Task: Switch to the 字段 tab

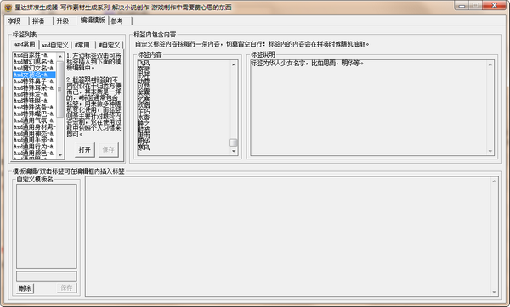Action: point(14,20)
